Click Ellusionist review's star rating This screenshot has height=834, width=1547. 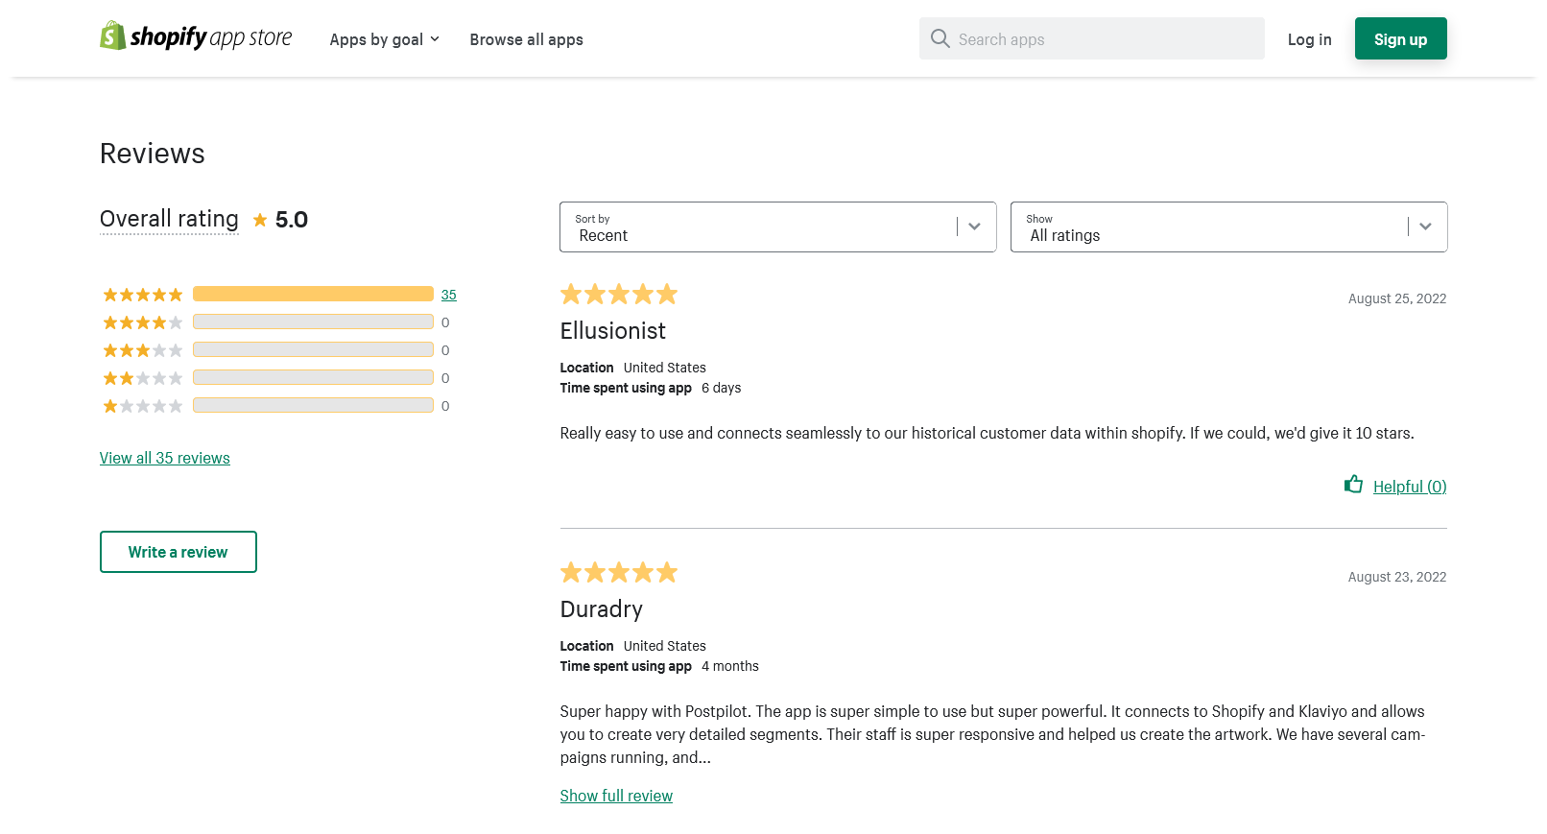click(619, 295)
